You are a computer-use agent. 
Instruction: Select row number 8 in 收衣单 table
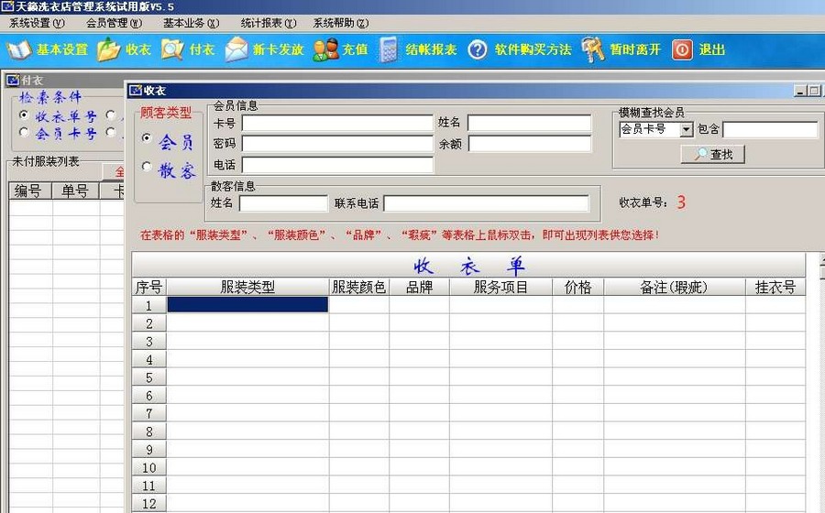(x=148, y=431)
